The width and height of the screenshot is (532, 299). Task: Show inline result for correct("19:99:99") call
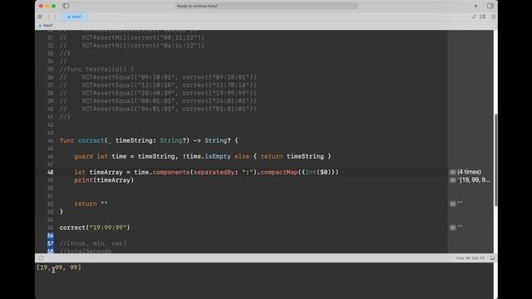coord(452,228)
